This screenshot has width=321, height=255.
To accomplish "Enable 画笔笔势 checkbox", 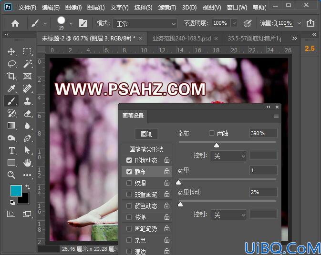I will coord(129,229).
